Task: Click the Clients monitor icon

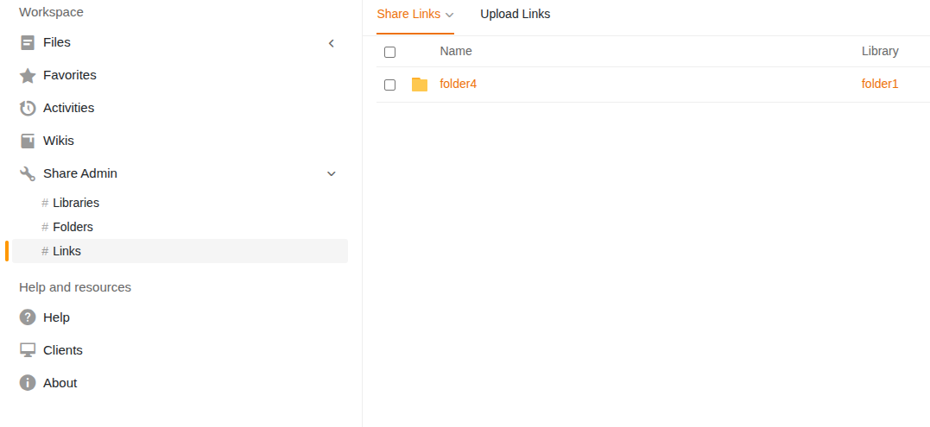Action: 28,350
